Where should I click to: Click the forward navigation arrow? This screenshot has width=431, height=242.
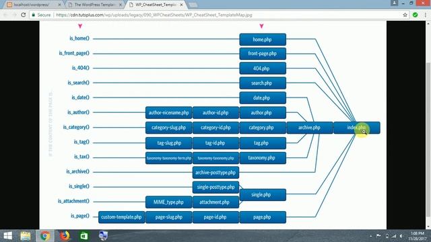point(14,15)
